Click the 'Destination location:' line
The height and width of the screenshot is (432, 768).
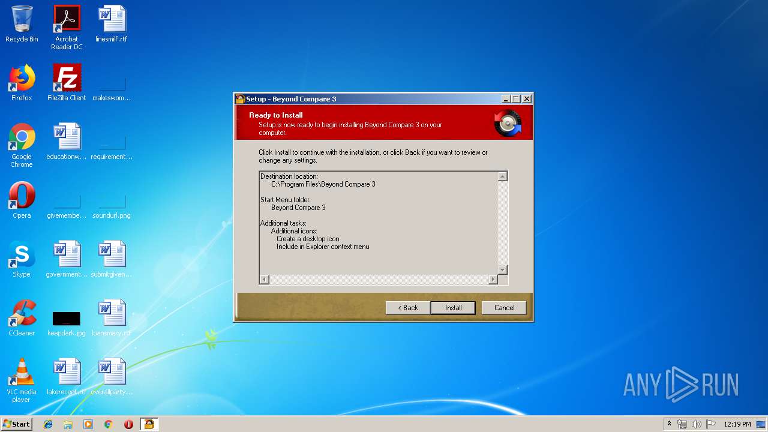click(289, 176)
